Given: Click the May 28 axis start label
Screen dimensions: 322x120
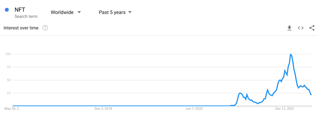Looking at the screenshot, I should [x=13, y=108].
